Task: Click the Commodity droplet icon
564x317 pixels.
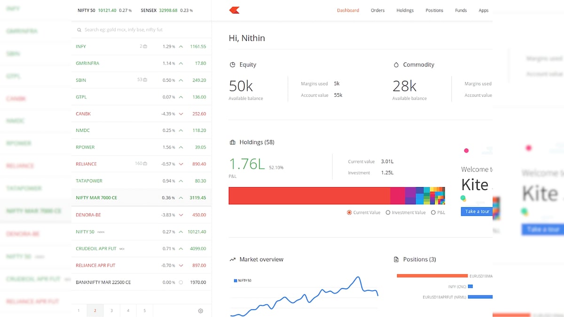Action: coord(396,65)
